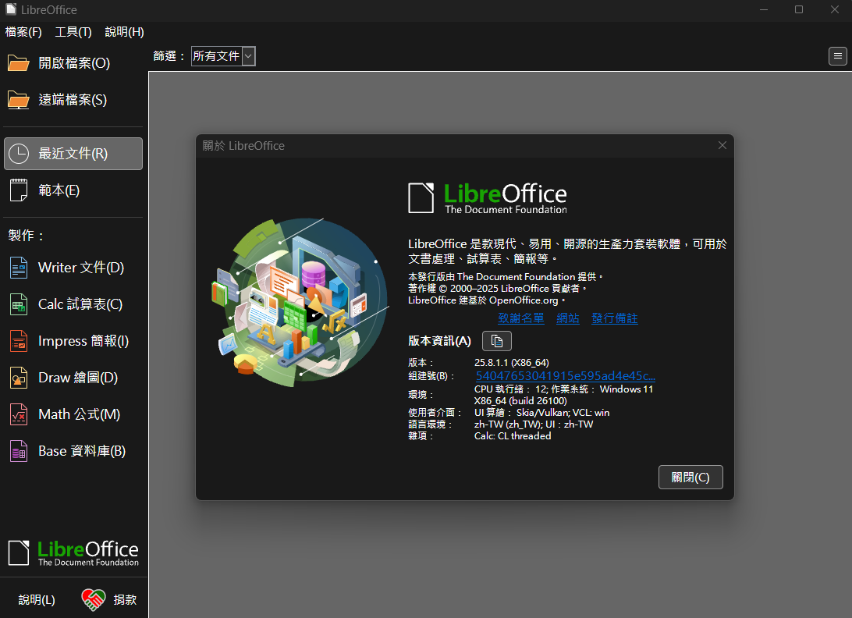This screenshot has width=852, height=618.
Task: Select 遠端檔案(S) in the sidebar
Action: (73, 100)
